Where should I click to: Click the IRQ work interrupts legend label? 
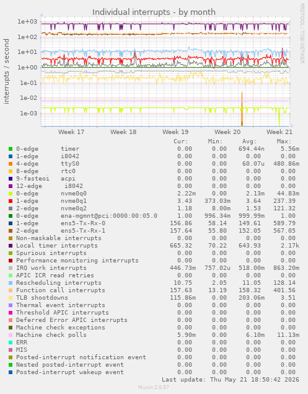51,268
